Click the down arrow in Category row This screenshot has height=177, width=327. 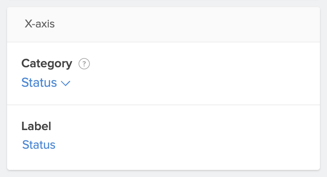[x=66, y=83]
